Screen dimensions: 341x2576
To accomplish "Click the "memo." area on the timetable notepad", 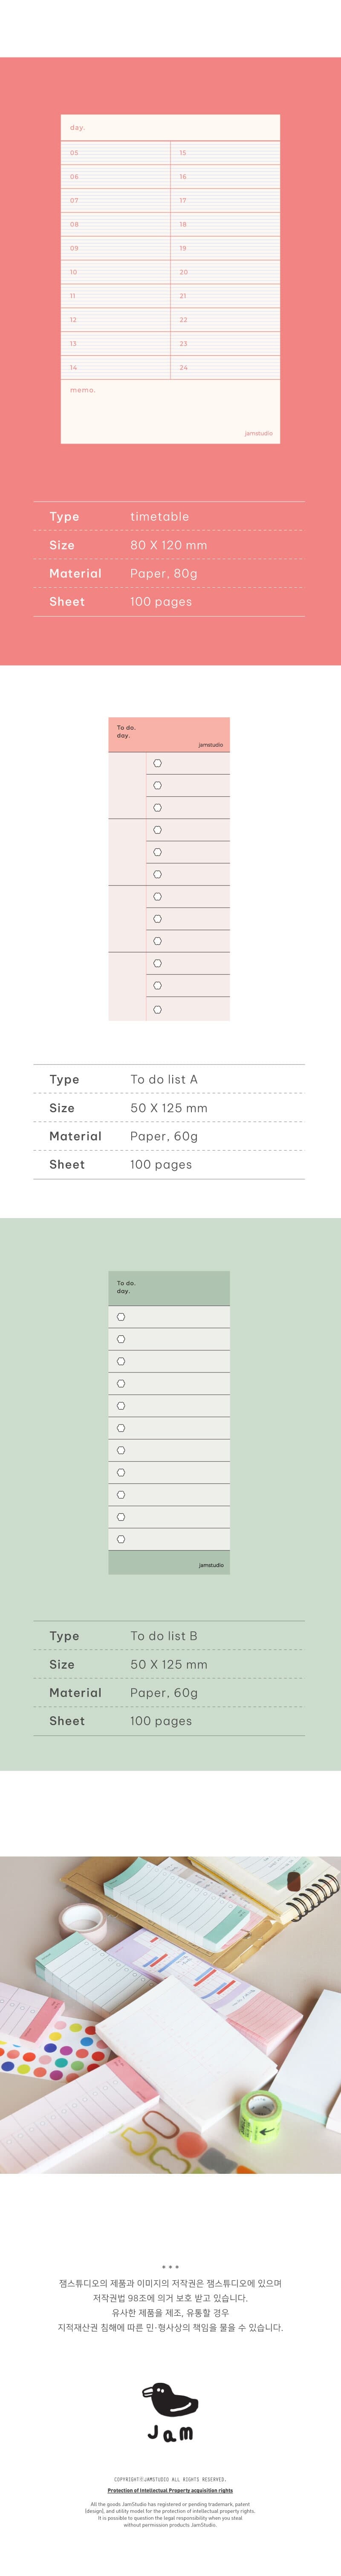I will [x=83, y=390].
